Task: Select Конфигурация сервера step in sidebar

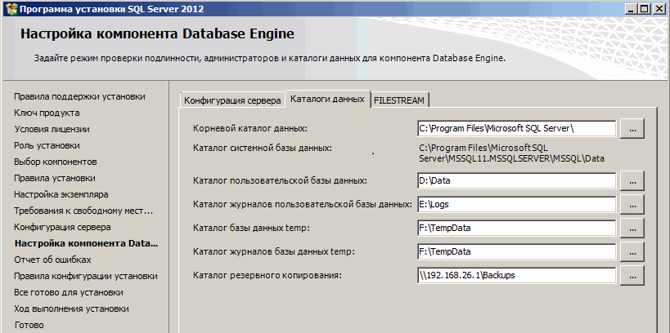Action: [x=62, y=227]
